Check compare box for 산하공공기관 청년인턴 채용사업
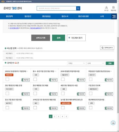This screenshot has width=119, height=132. (x=35, y=108)
